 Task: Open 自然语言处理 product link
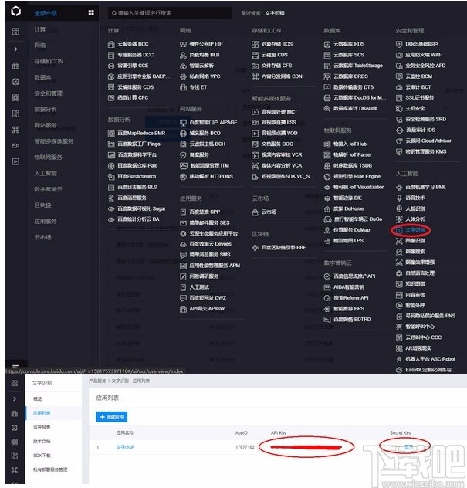[x=420, y=273]
